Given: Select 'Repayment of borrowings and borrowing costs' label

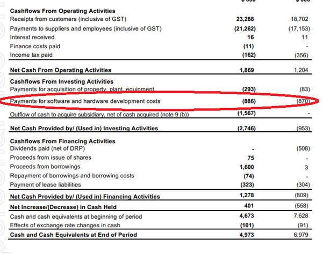Looking at the screenshot, I should [72, 176].
